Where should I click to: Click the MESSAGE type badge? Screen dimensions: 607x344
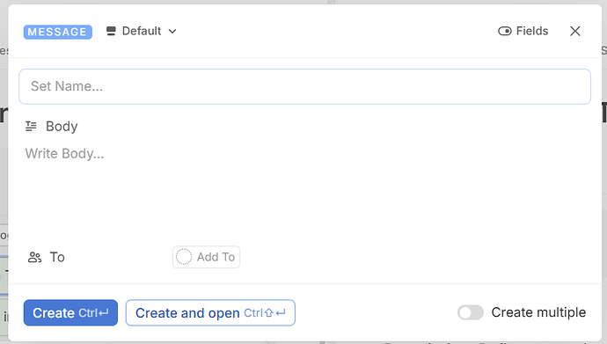click(x=58, y=32)
